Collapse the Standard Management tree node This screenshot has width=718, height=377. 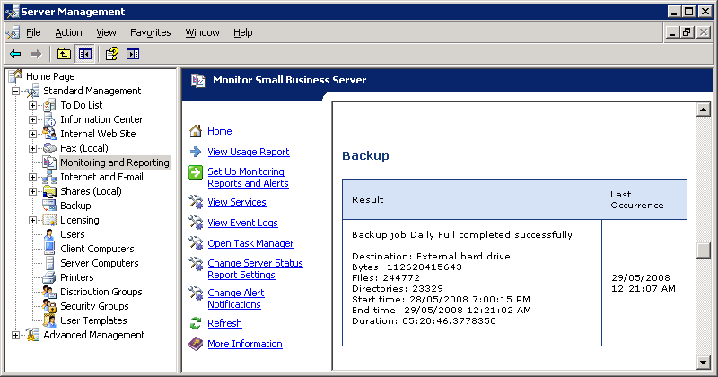pos(15,91)
